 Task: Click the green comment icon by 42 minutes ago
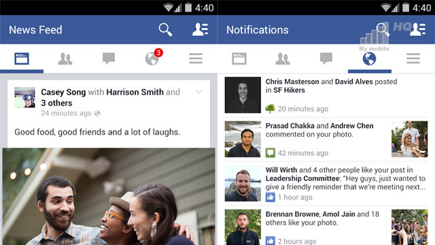(271, 152)
